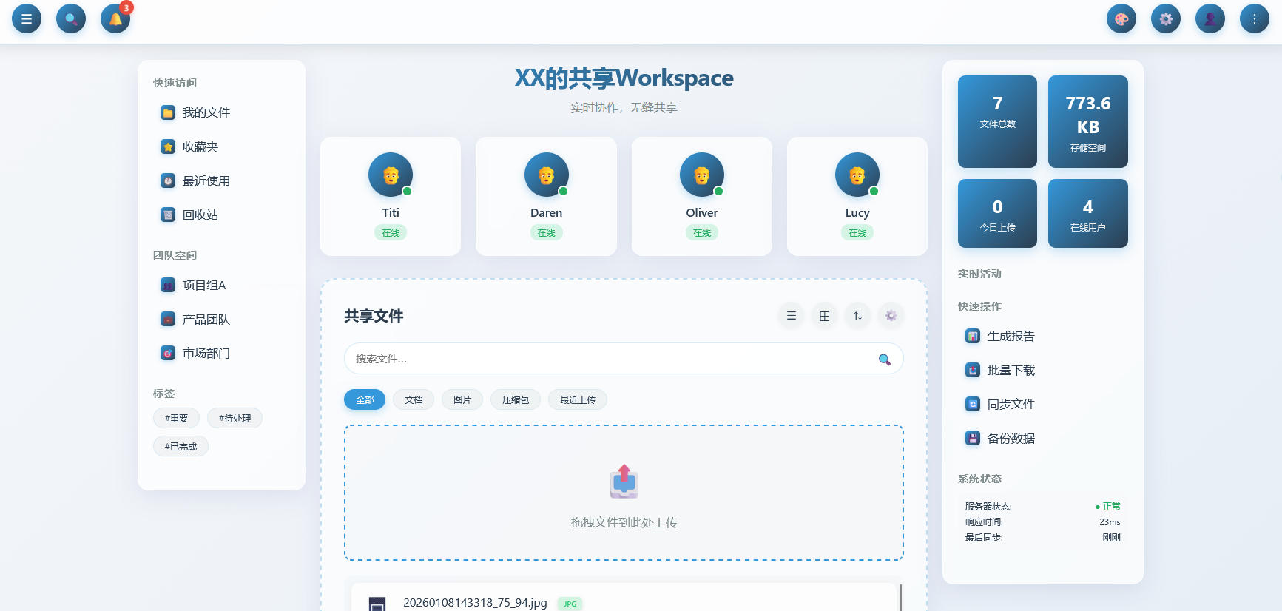Click the 项目组A team icon

pyautogui.click(x=168, y=285)
